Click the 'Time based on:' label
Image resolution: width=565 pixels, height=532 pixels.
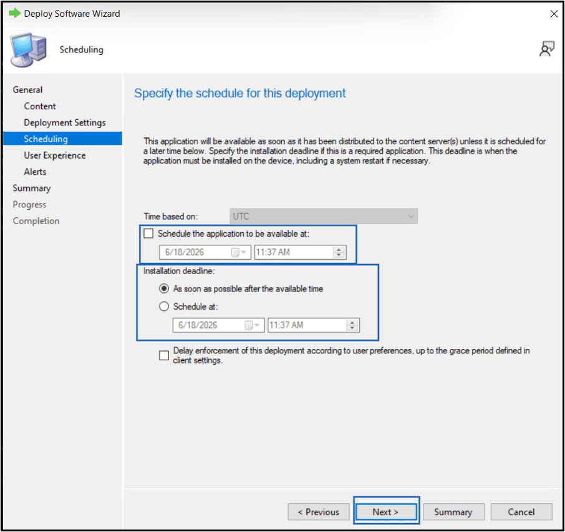coord(171,217)
